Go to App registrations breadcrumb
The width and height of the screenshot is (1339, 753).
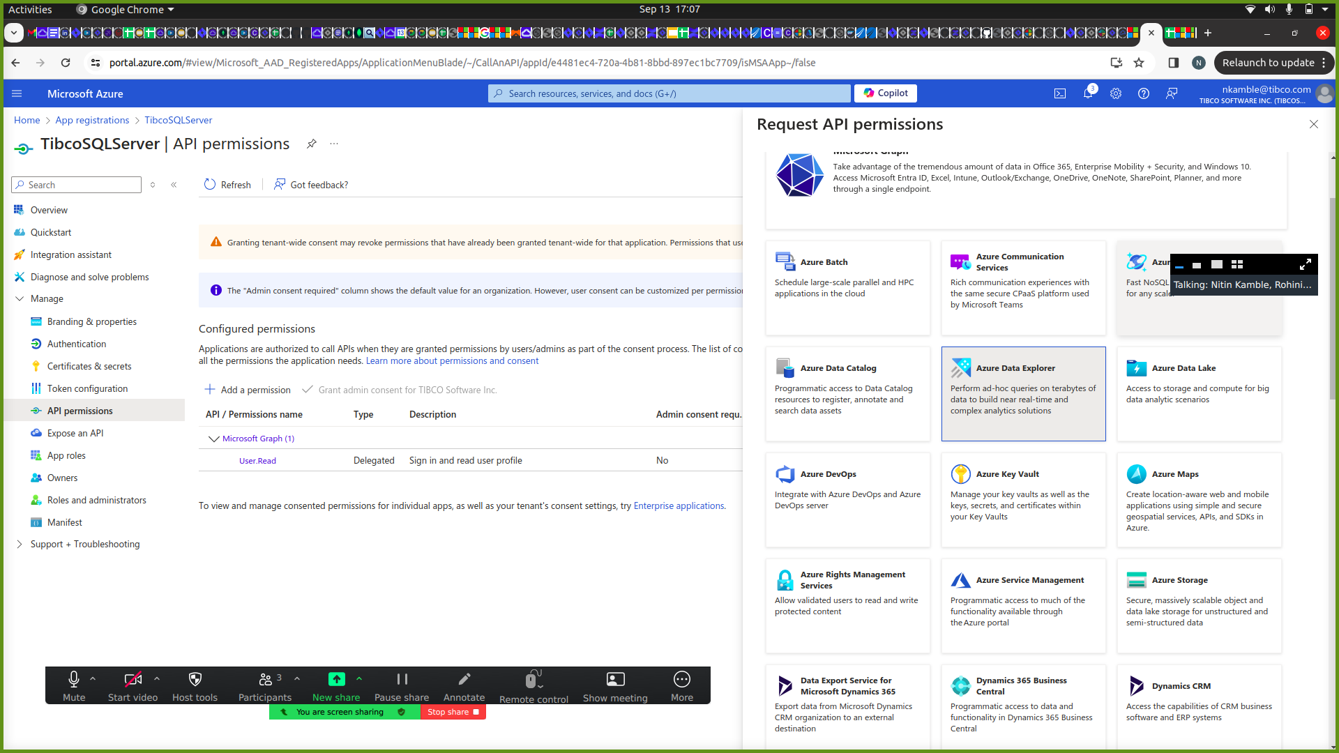[x=92, y=120]
